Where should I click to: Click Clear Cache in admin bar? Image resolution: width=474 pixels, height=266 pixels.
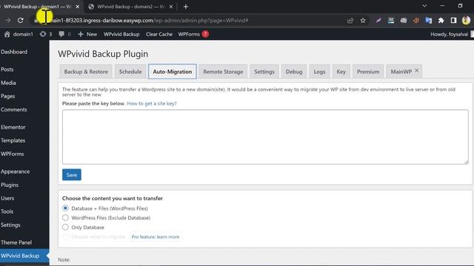[159, 35]
